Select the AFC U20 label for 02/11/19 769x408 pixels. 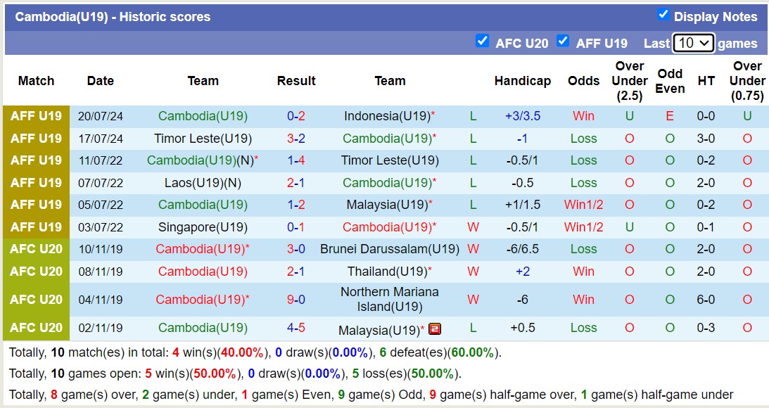[x=37, y=328]
